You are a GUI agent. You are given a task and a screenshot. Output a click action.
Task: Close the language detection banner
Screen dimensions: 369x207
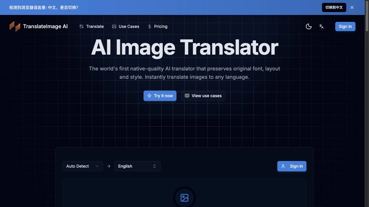click(352, 7)
